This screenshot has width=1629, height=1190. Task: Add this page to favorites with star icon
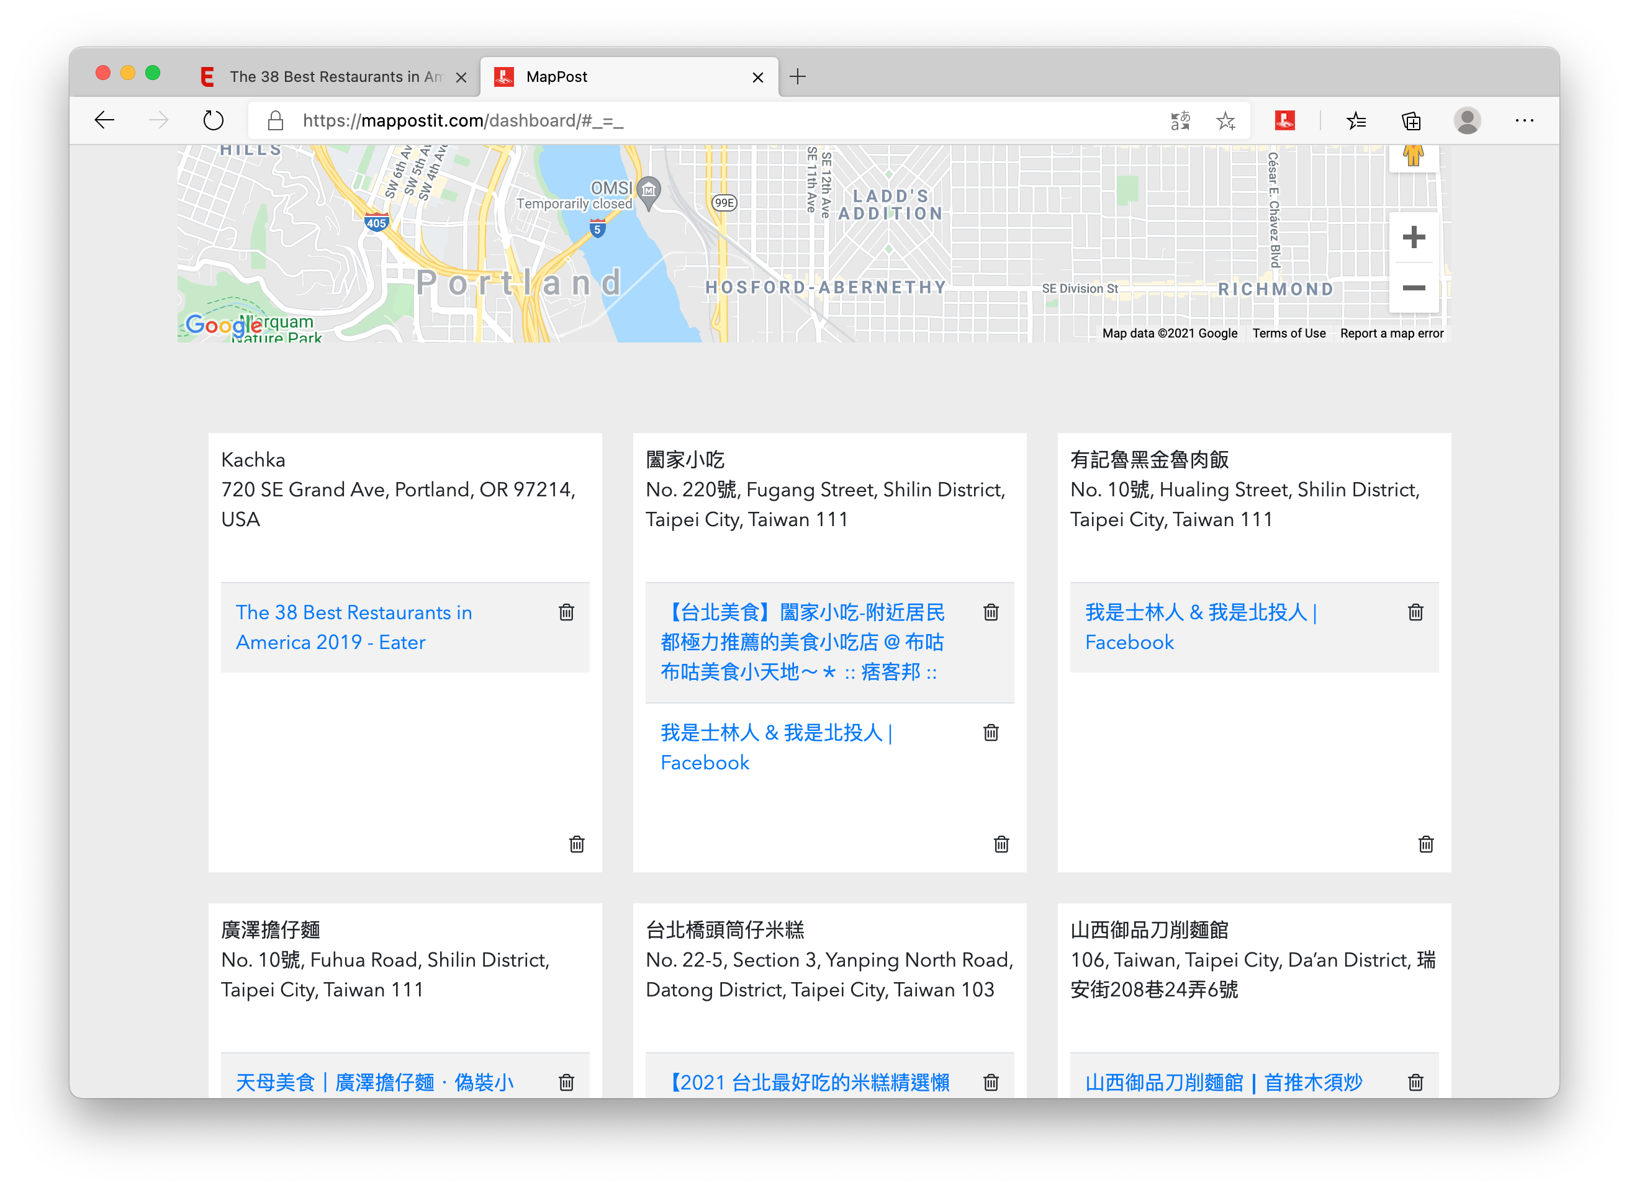coord(1225,120)
